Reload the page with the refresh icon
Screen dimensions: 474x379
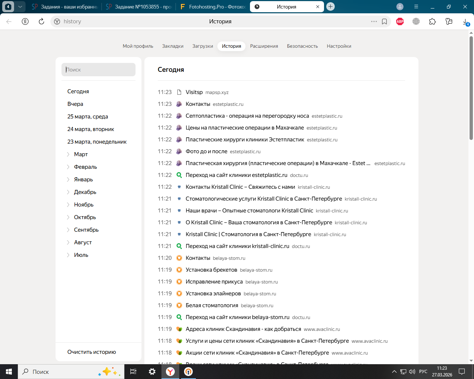[41, 21]
